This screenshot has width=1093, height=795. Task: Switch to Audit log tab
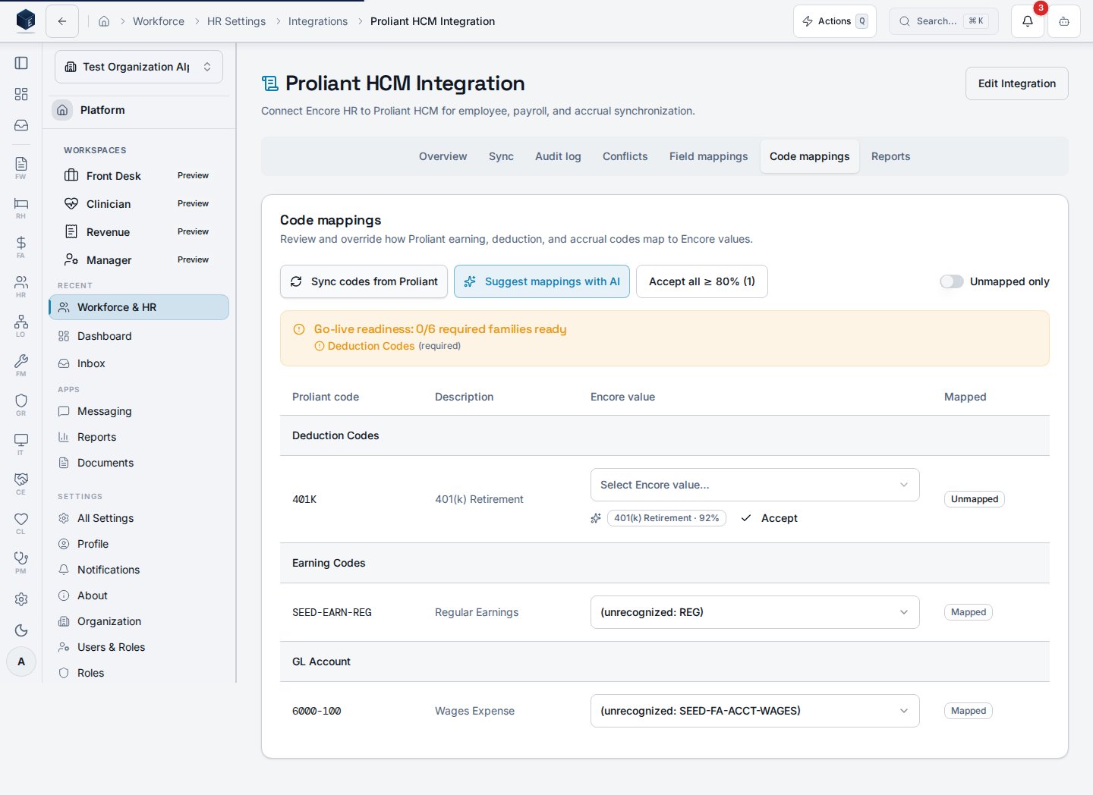pos(558,156)
